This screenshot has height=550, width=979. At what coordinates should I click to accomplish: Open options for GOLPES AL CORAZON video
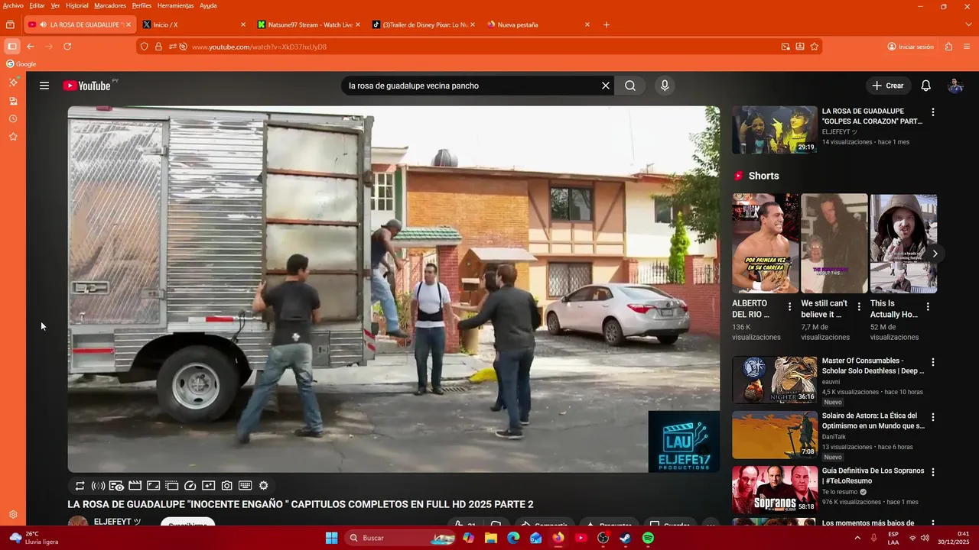pyautogui.click(x=932, y=112)
